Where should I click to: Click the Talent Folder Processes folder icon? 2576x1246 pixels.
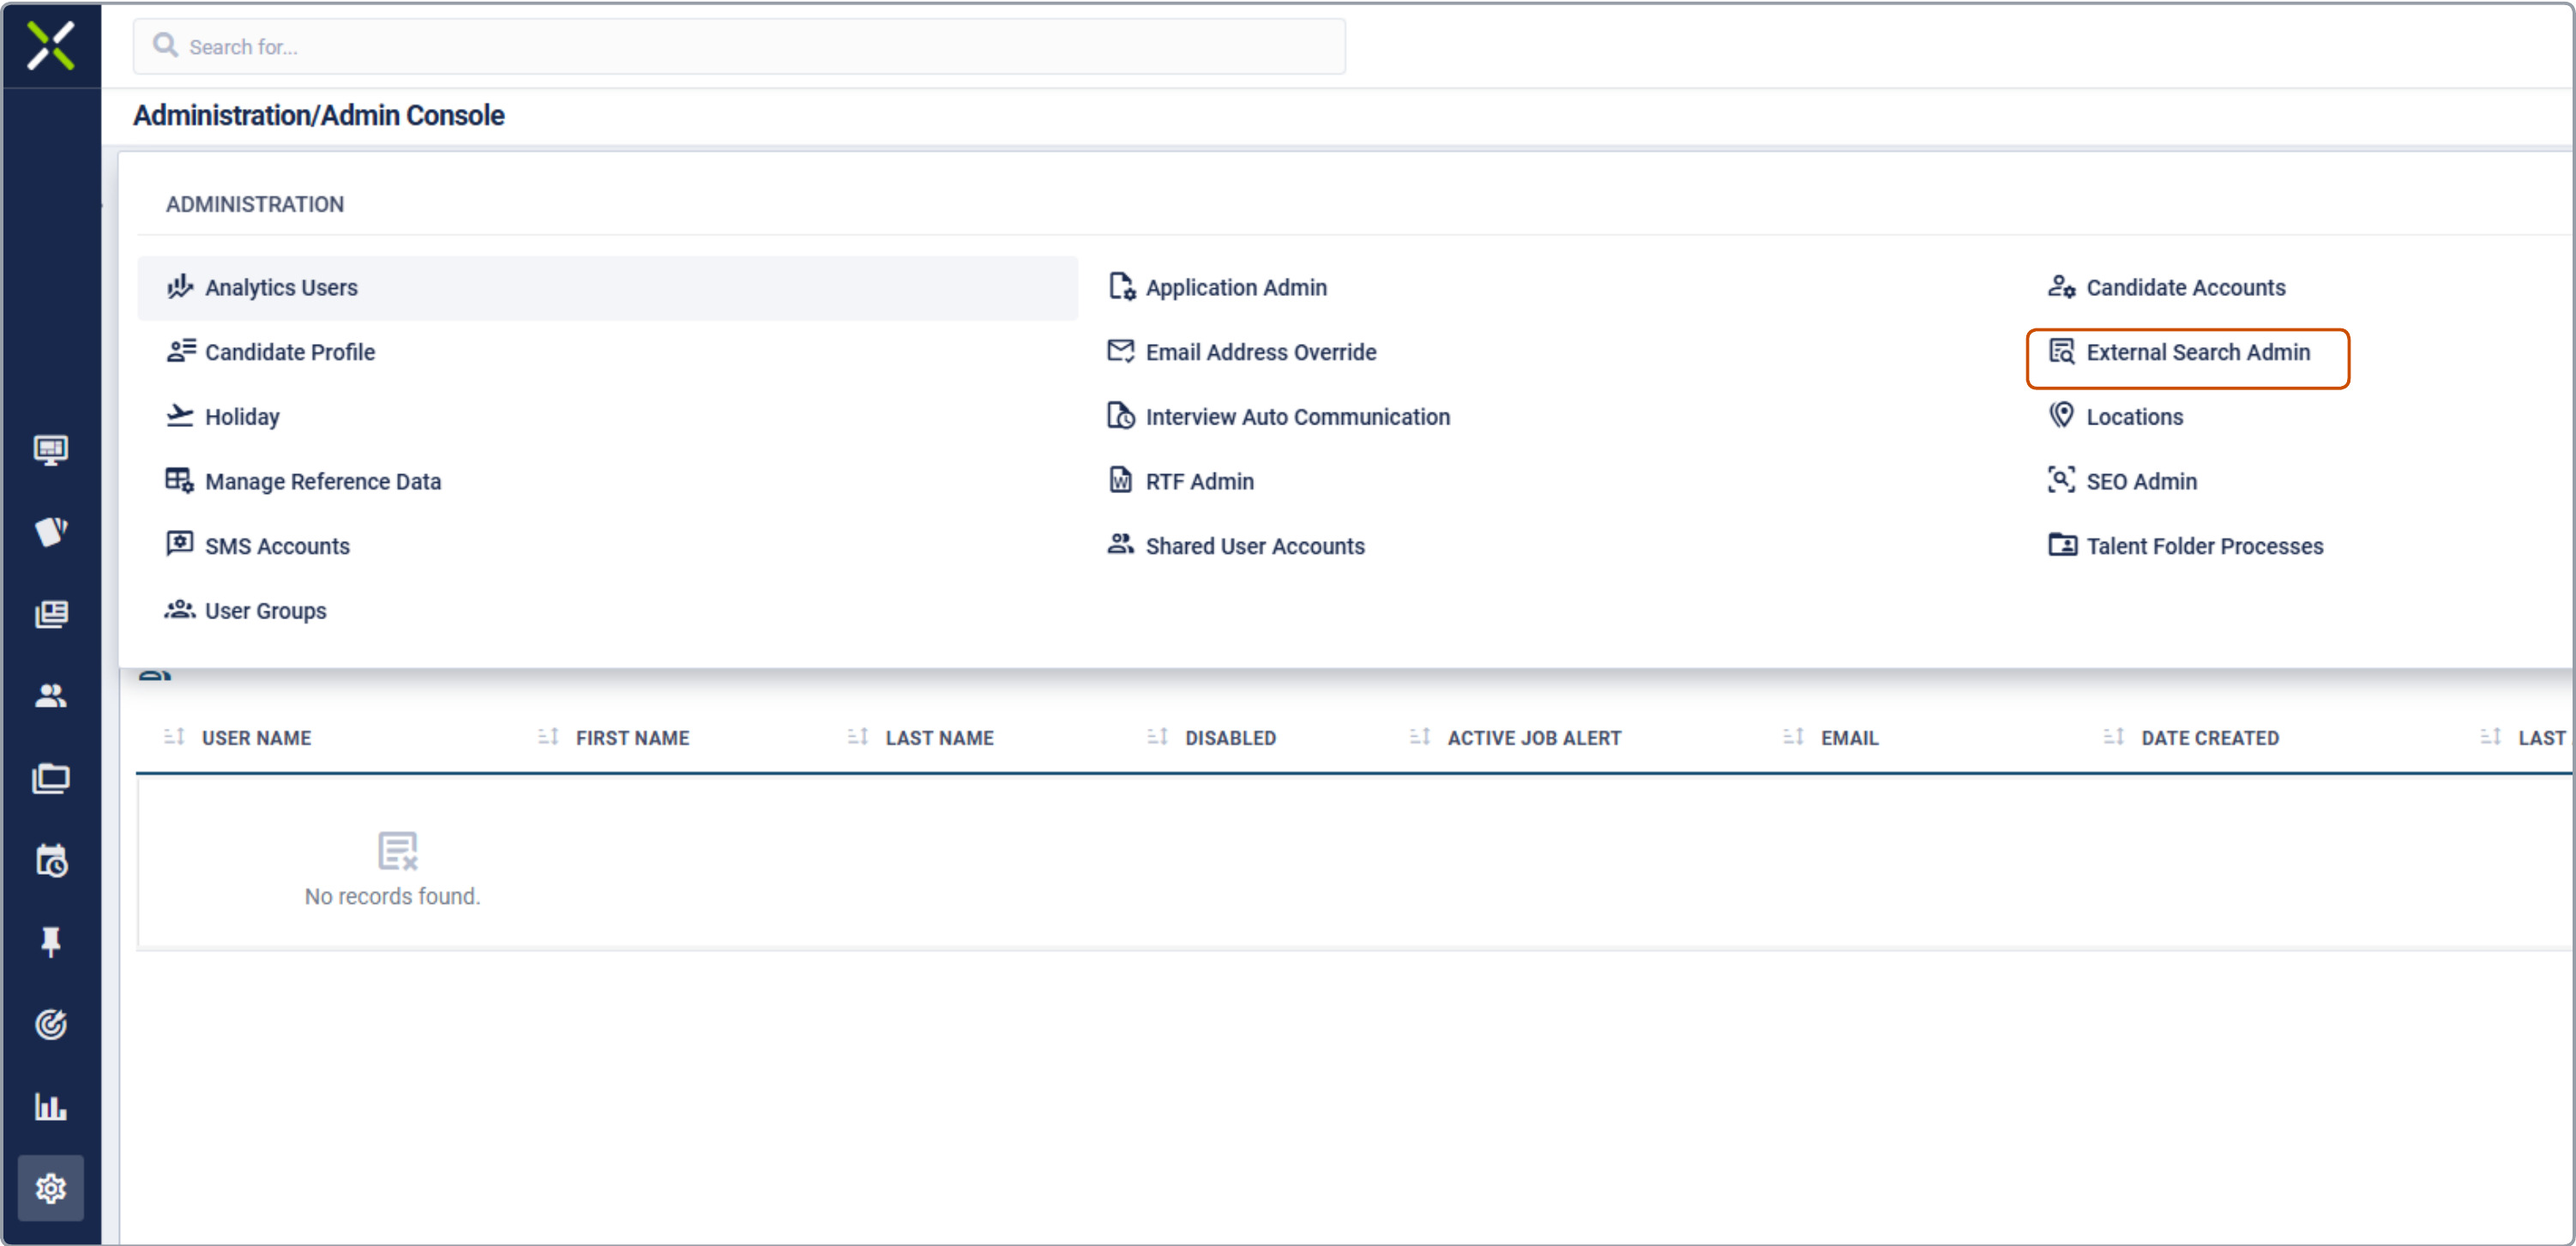(x=2062, y=545)
